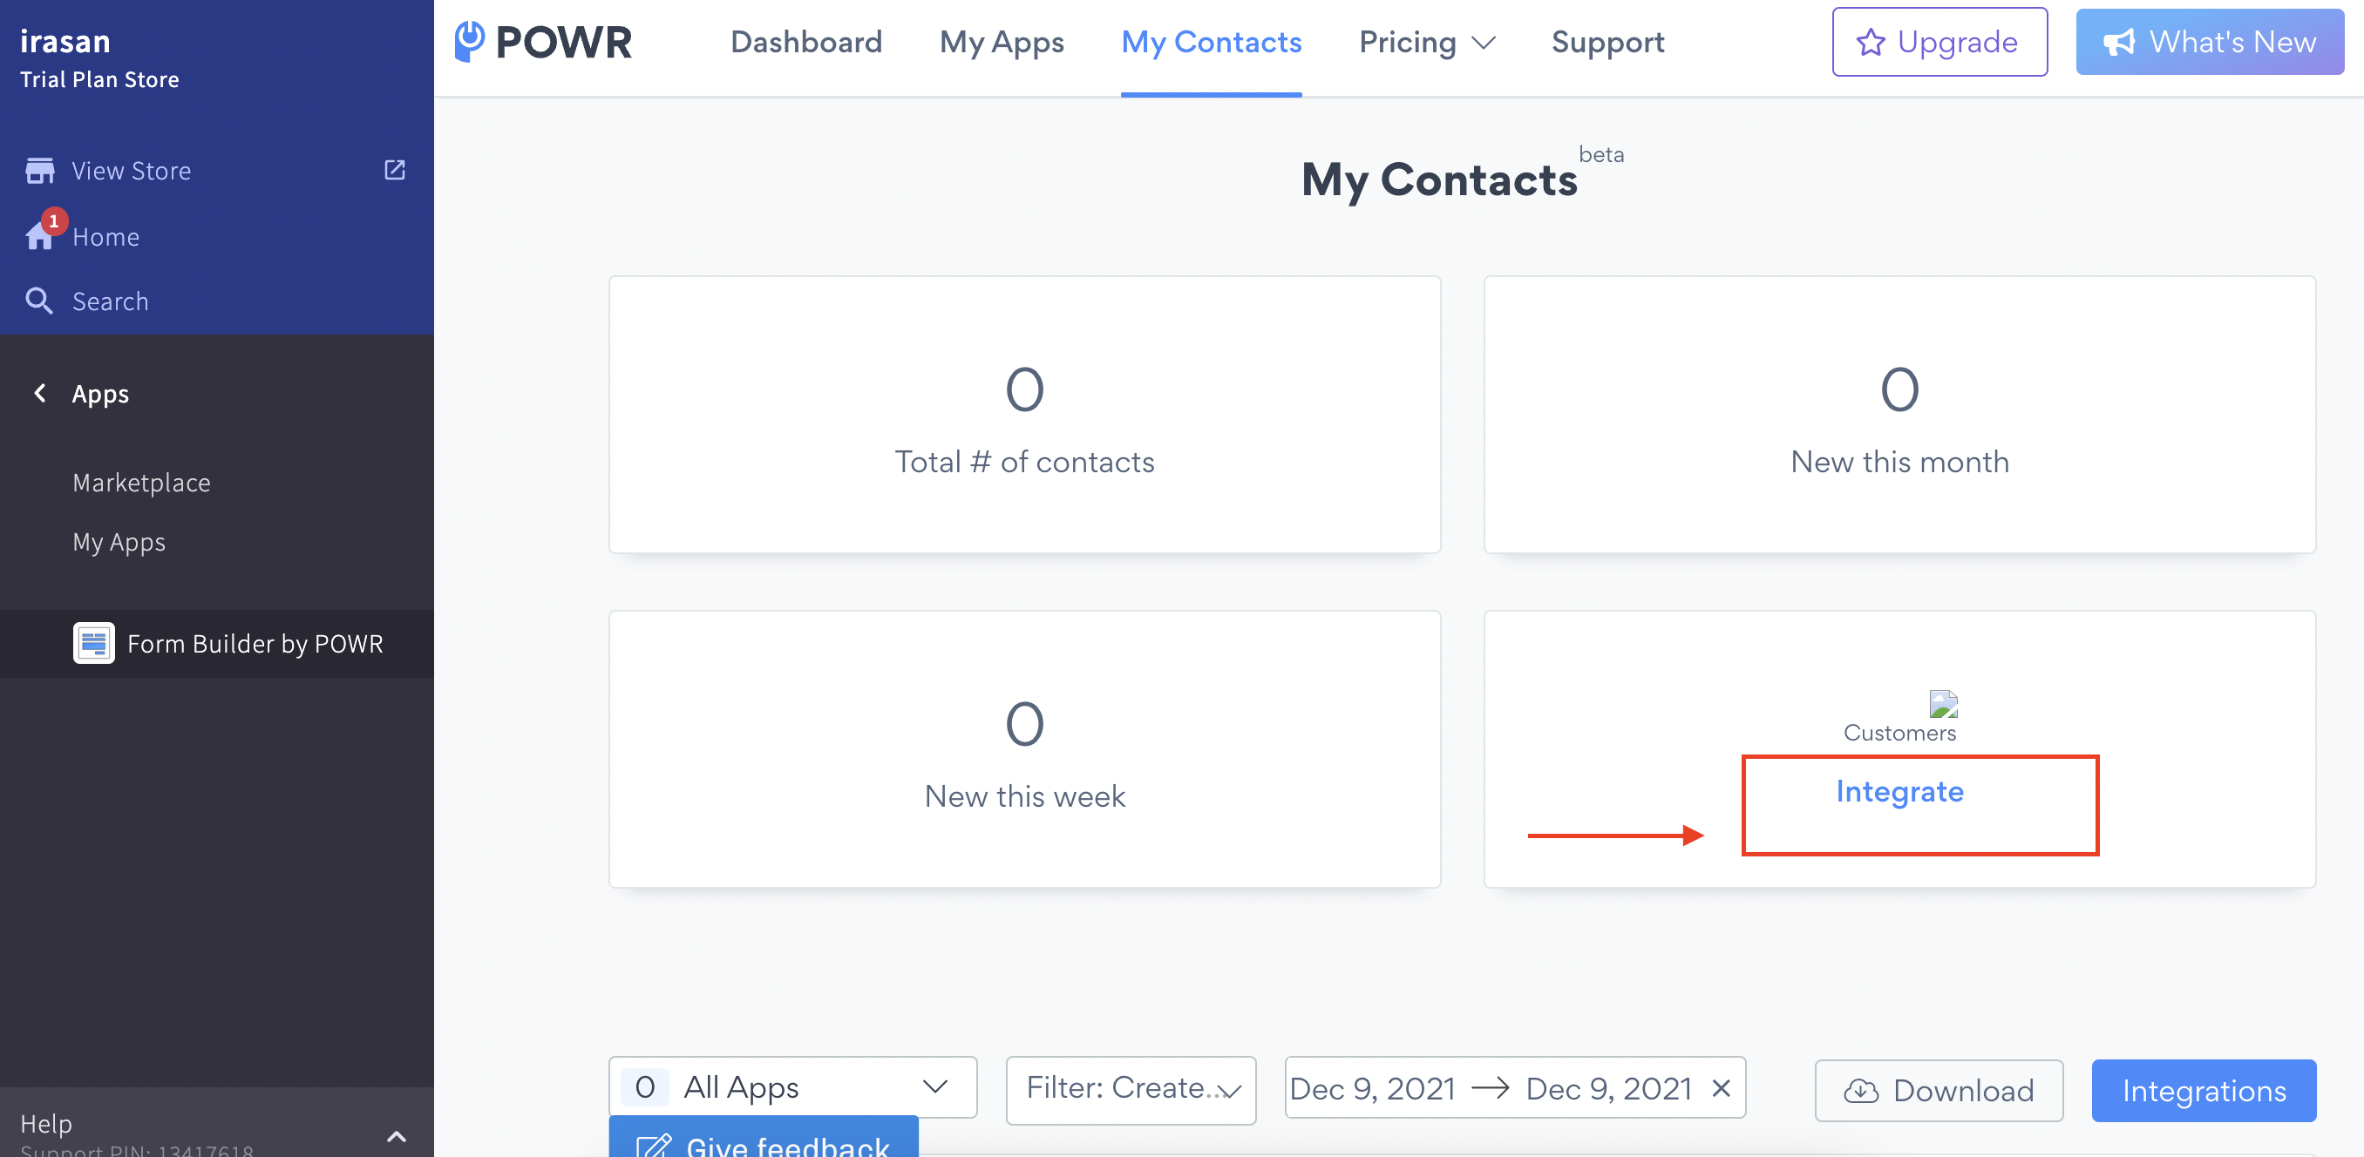Click the red notification badge on Home

[53, 220]
